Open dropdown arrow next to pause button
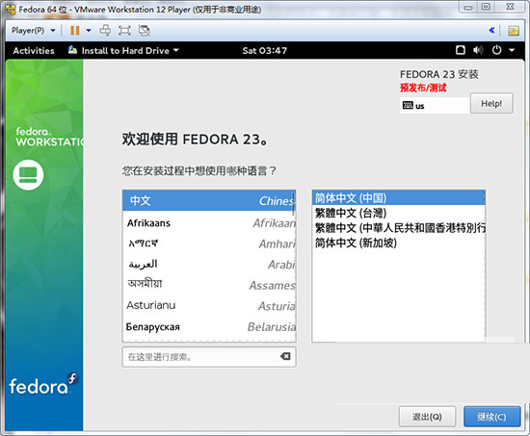530x436 pixels. [x=89, y=31]
